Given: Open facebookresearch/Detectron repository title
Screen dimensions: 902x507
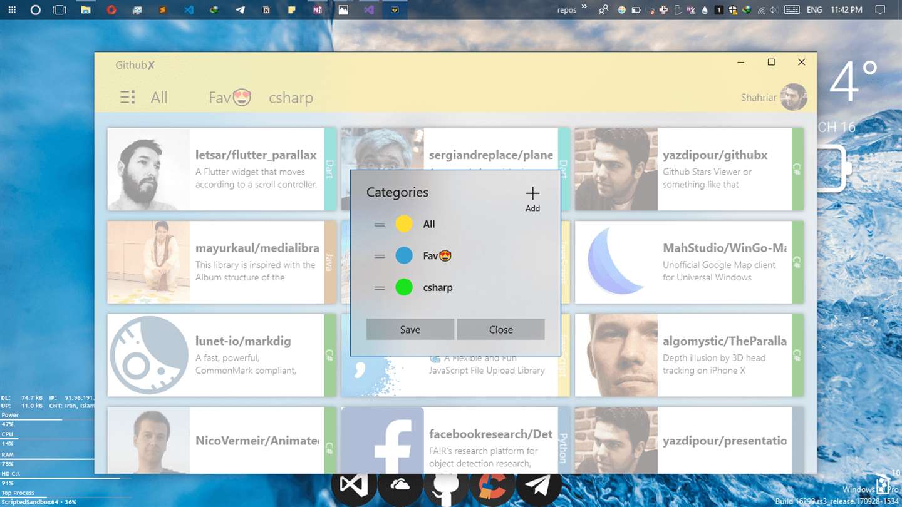Looking at the screenshot, I should point(491,434).
